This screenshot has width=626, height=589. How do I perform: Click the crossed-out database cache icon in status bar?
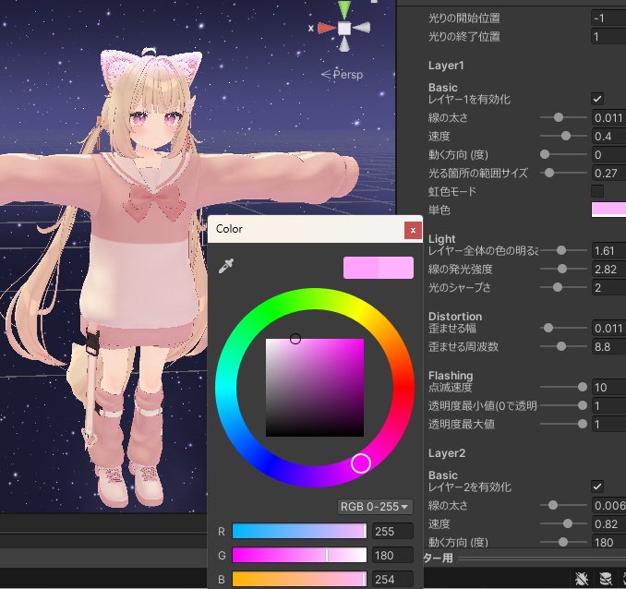[x=606, y=579]
